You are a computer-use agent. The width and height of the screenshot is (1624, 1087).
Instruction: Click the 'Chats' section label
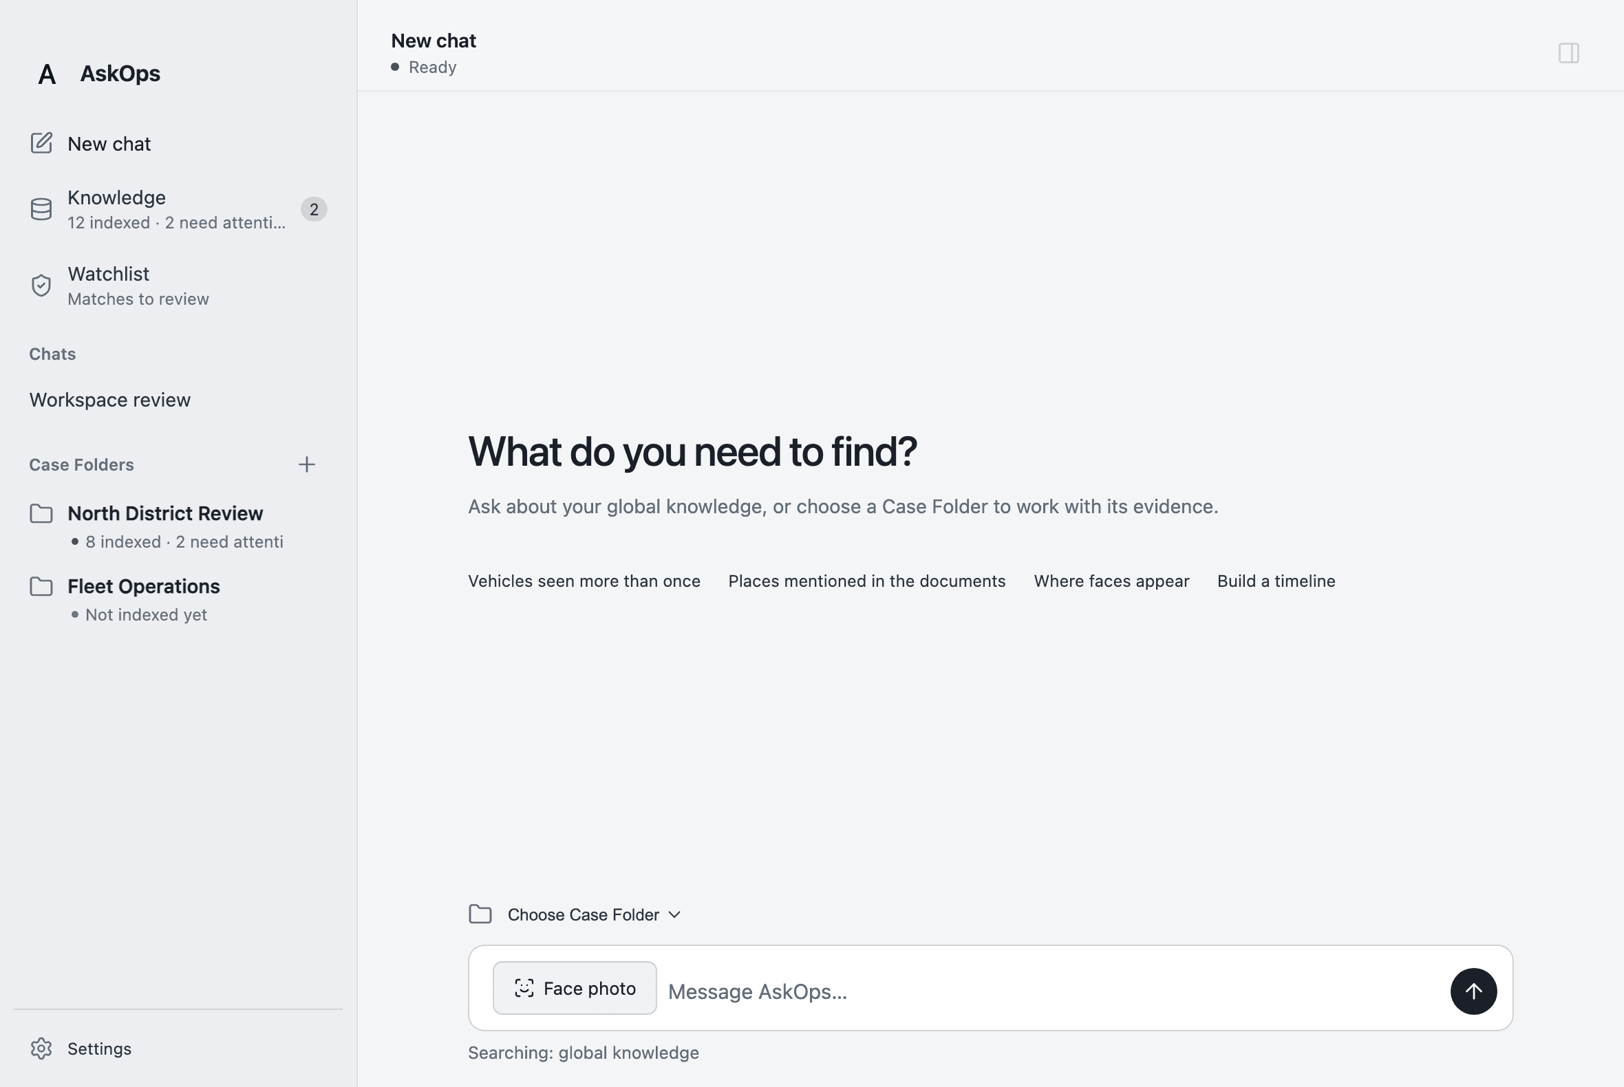tap(52, 354)
